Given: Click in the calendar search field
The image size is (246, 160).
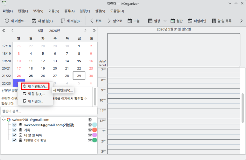Looking at the screenshot, I should click(49, 111).
